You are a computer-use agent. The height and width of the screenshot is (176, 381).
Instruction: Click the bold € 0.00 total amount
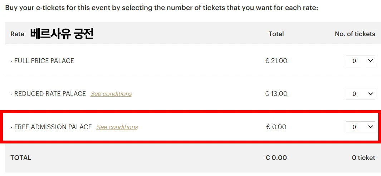276,158
